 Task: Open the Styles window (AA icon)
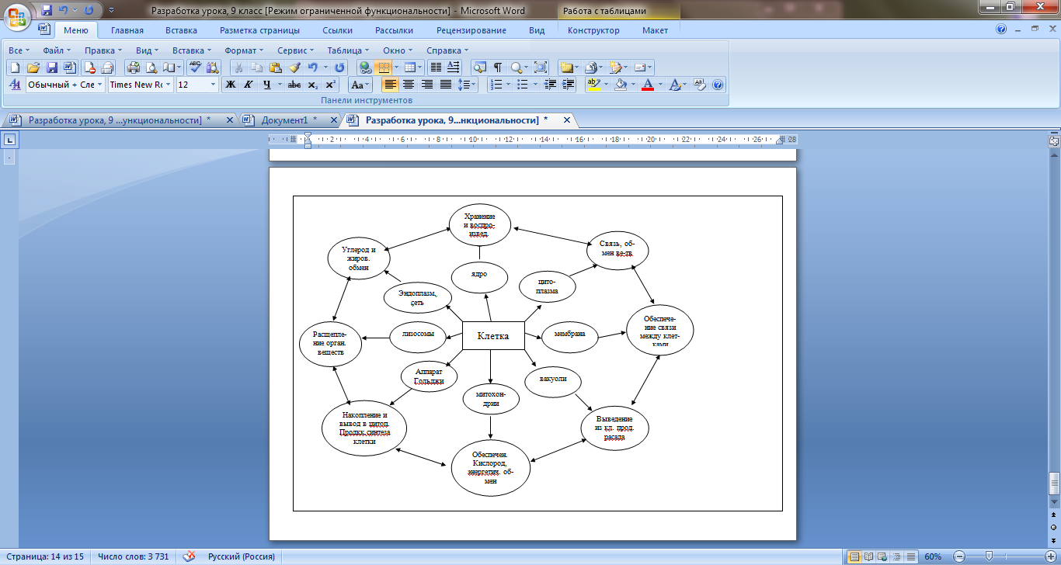click(15, 85)
